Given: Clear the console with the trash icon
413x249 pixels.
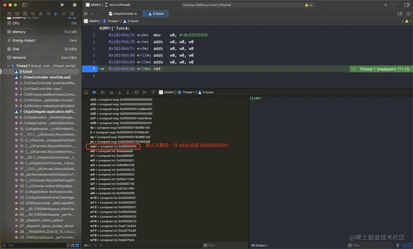Looking at the screenshot, I should pos(398,245).
